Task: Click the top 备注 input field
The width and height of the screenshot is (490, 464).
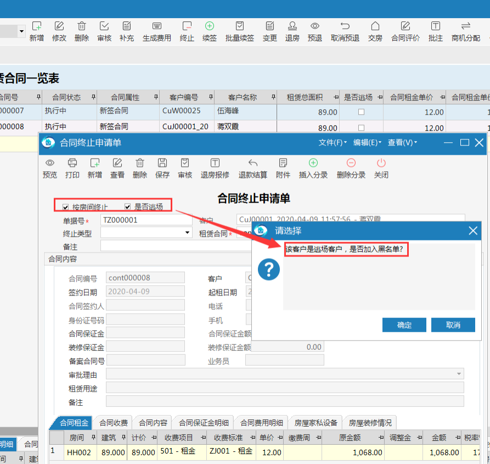Action: [x=176, y=246]
